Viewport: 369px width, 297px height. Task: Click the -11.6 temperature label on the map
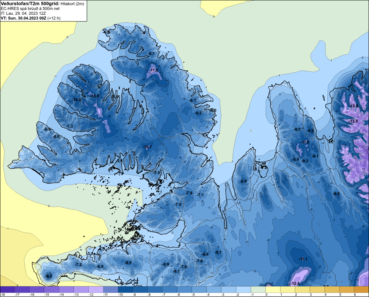tap(154, 70)
